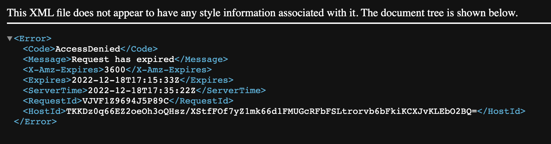The width and height of the screenshot is (551, 144).
Task: Click the 'Request has expired' message text
Action: [x=123, y=60]
